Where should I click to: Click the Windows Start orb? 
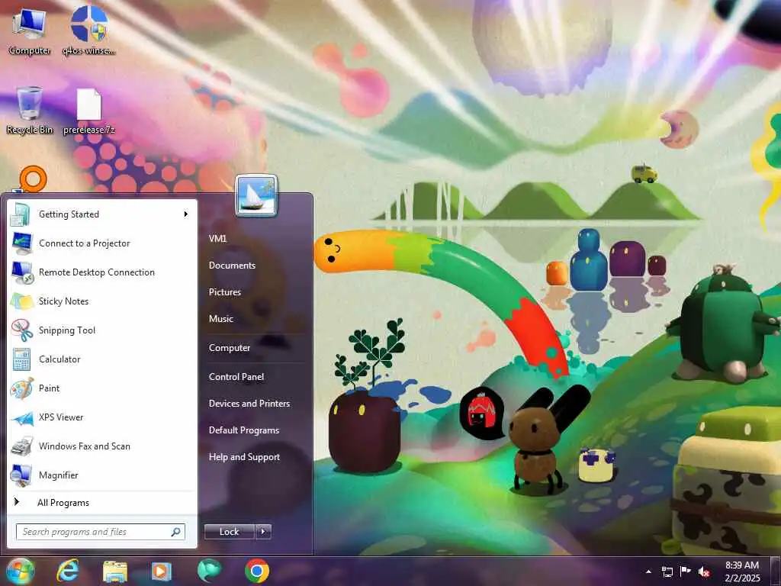pos(20,572)
